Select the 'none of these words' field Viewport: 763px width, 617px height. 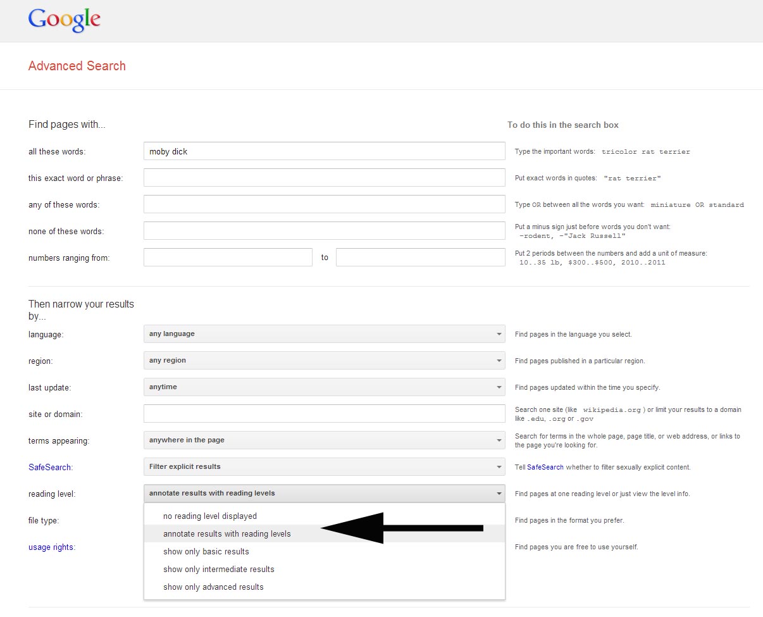(324, 231)
